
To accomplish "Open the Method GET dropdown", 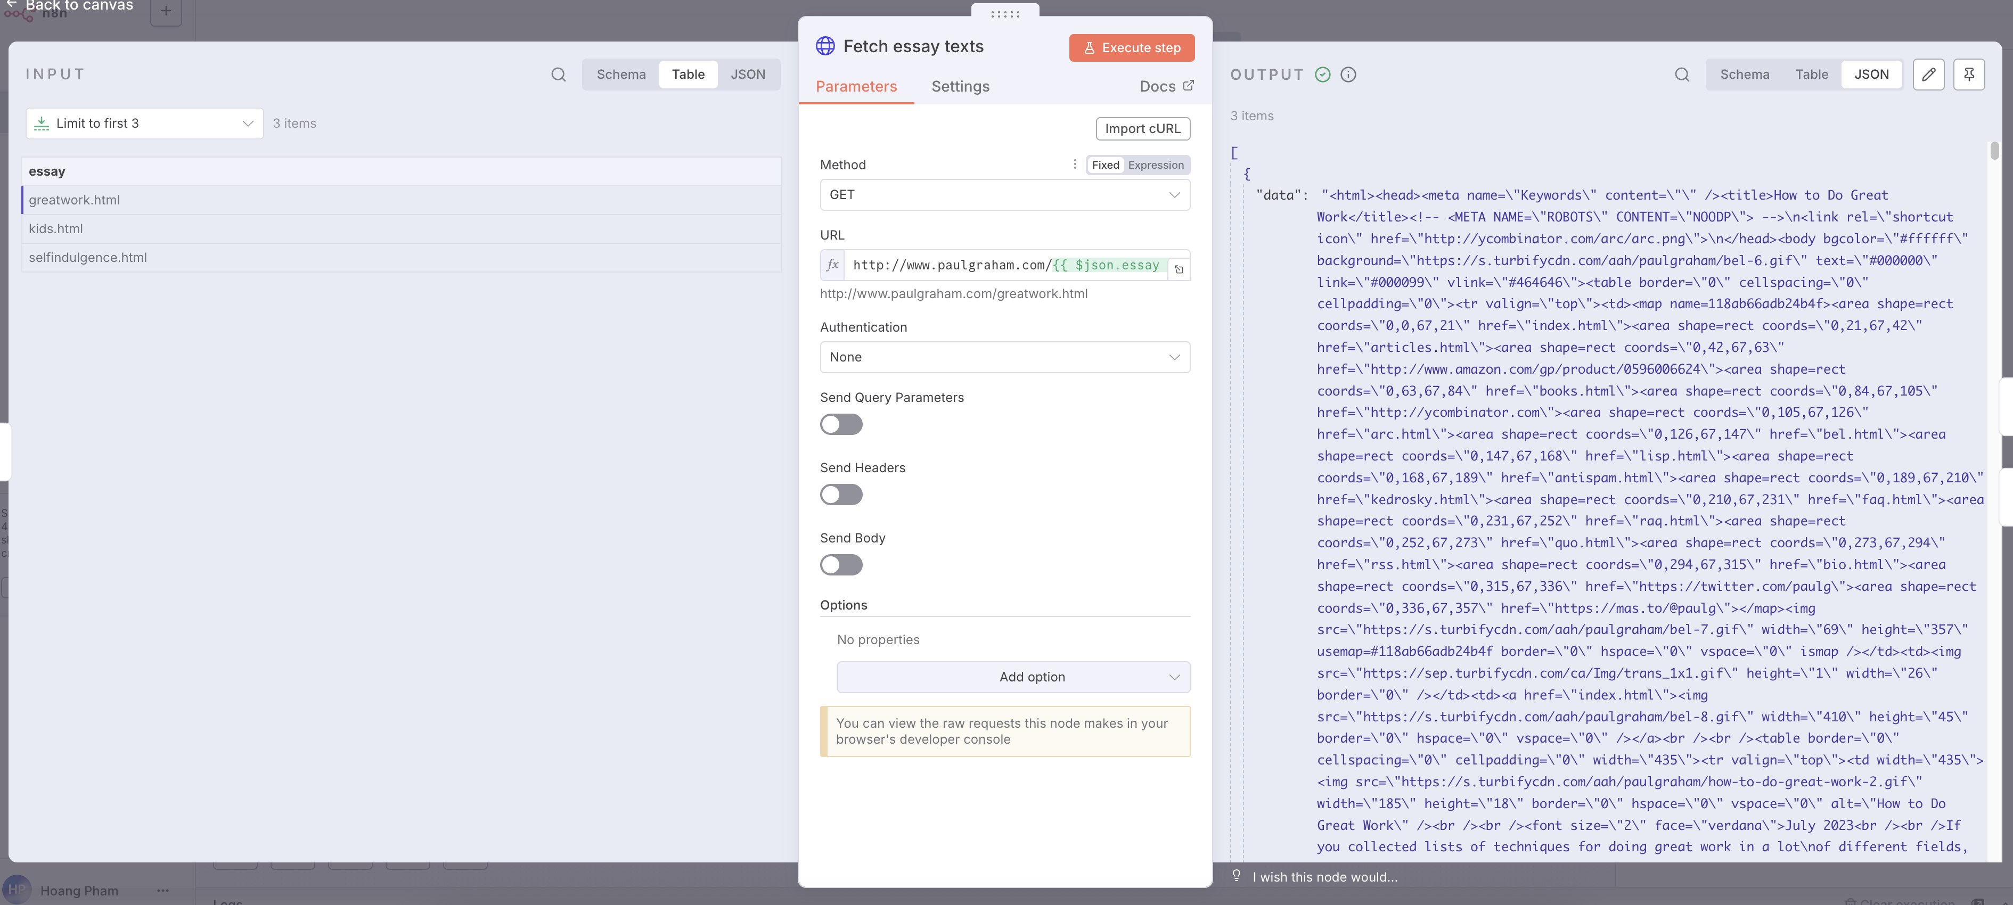I will (1004, 194).
